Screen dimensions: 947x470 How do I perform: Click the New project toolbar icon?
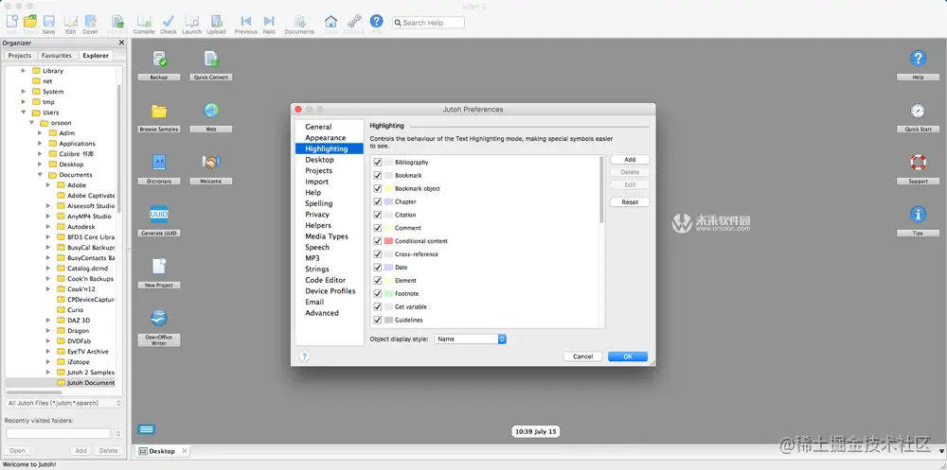(11, 22)
